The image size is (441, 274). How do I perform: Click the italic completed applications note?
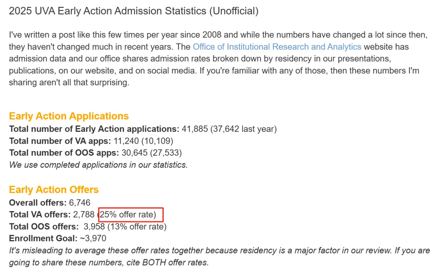click(98, 165)
